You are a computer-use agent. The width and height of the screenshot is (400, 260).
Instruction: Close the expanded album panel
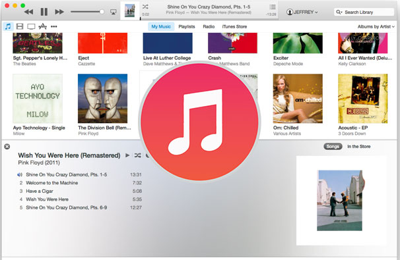point(7,146)
